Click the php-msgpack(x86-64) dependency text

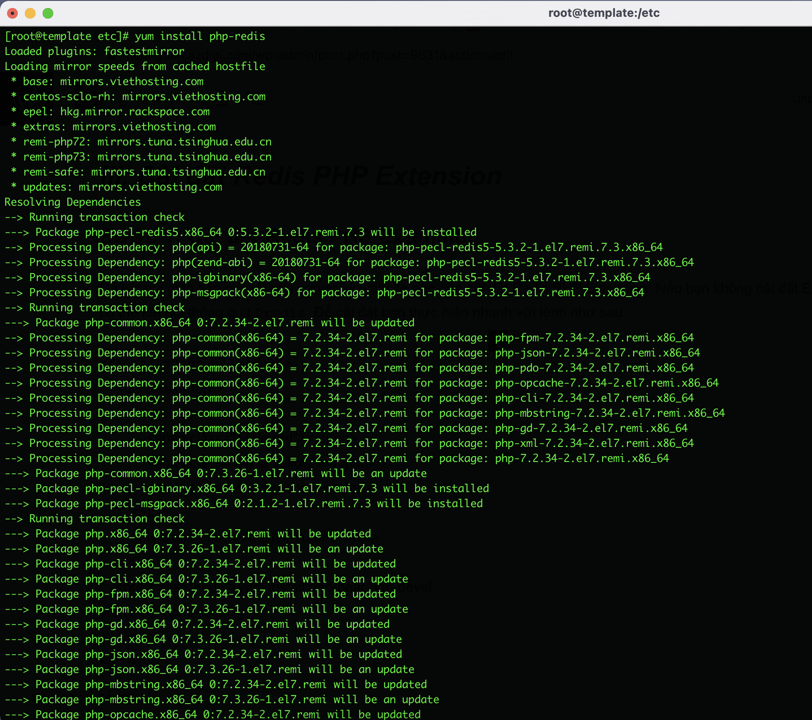coord(231,293)
